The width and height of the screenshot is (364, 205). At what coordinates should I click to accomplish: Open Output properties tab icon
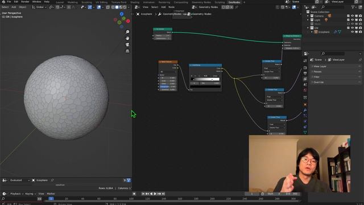click(305, 73)
